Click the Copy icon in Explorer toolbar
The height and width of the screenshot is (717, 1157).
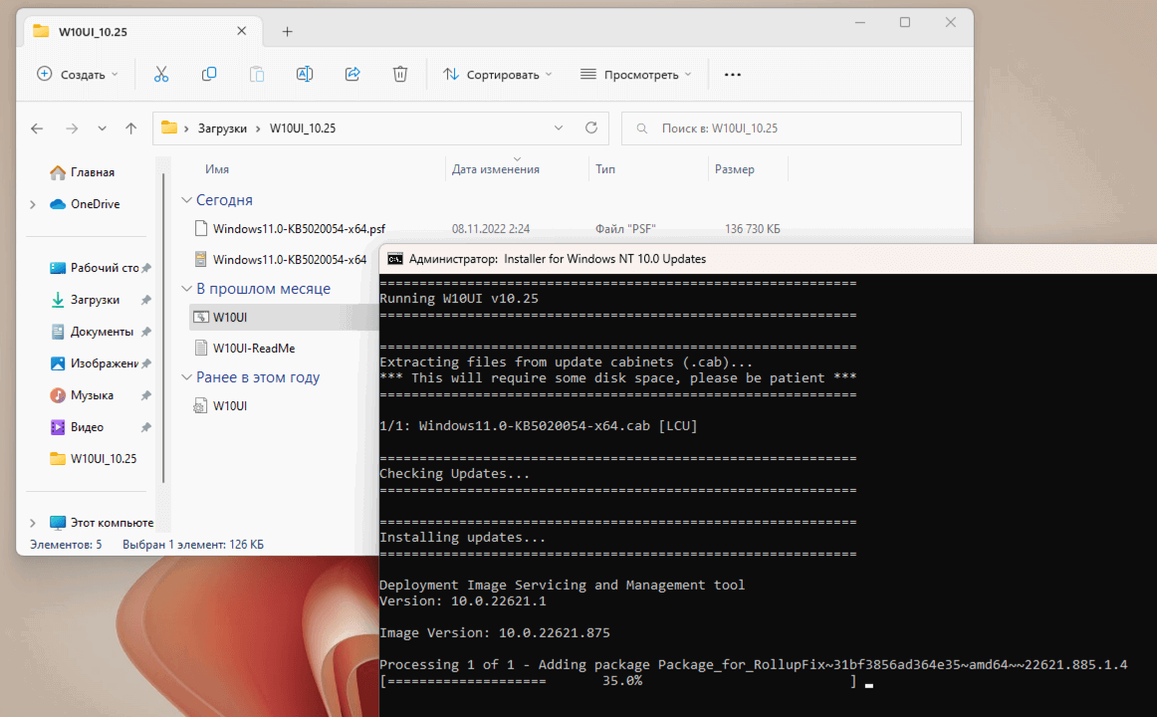[209, 74]
